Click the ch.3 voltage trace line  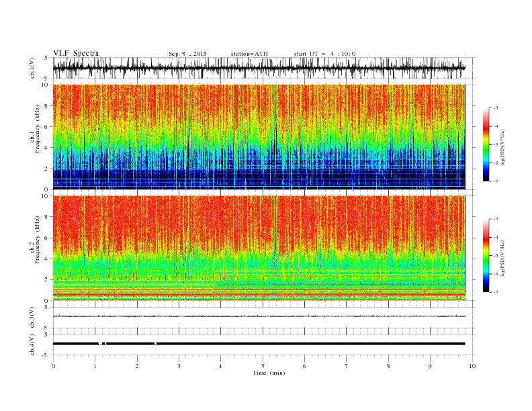(x=259, y=316)
